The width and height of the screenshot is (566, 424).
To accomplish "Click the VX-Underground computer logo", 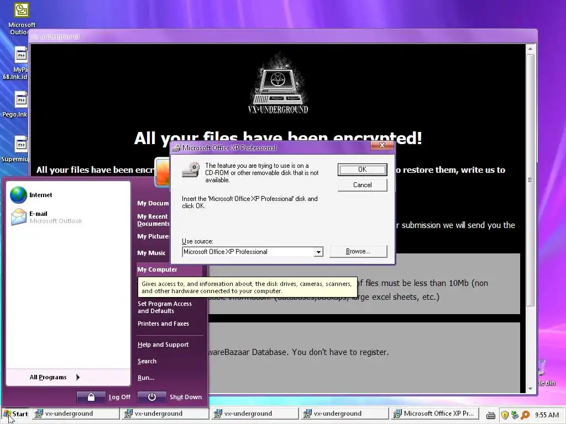I will tap(278, 84).
